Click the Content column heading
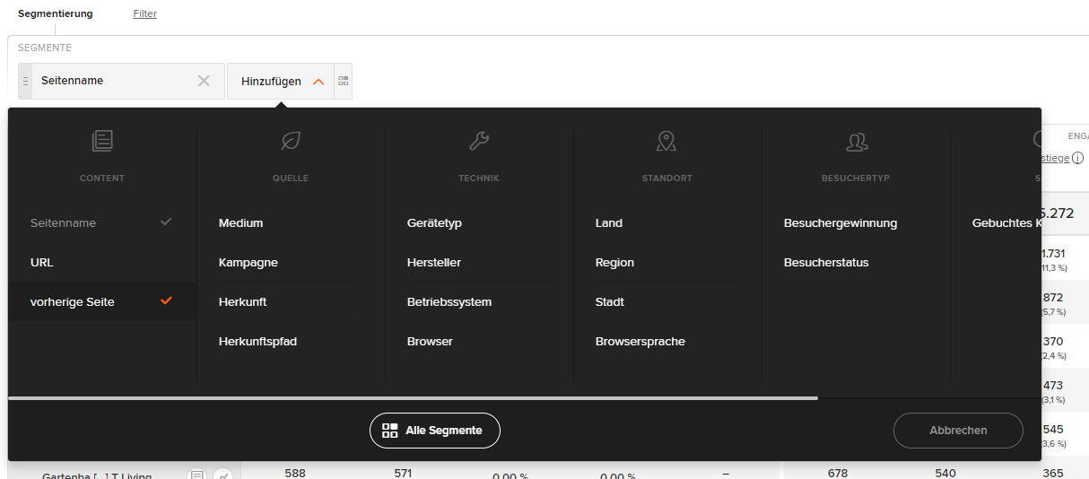Image resolution: width=1089 pixels, height=479 pixels. point(102,179)
